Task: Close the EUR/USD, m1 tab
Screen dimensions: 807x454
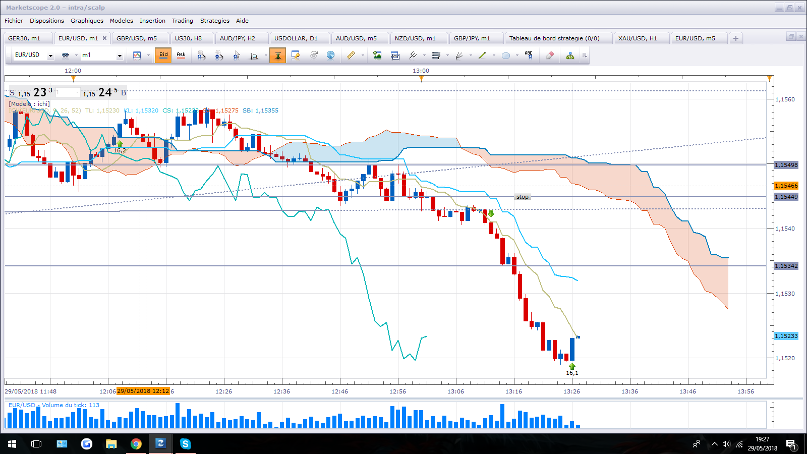Action: (x=104, y=38)
